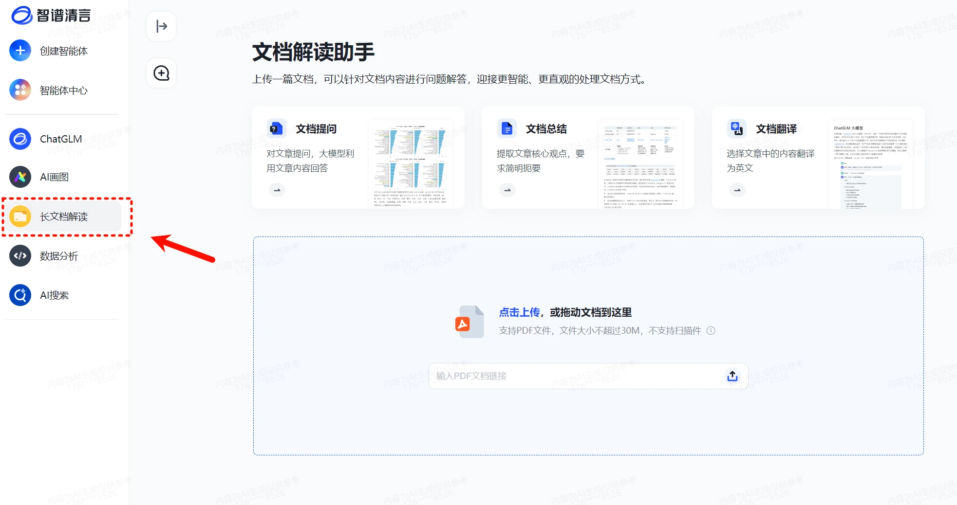Click the arrow button on 文档翻译 card
This screenshot has height=505, width=957.
tap(737, 190)
